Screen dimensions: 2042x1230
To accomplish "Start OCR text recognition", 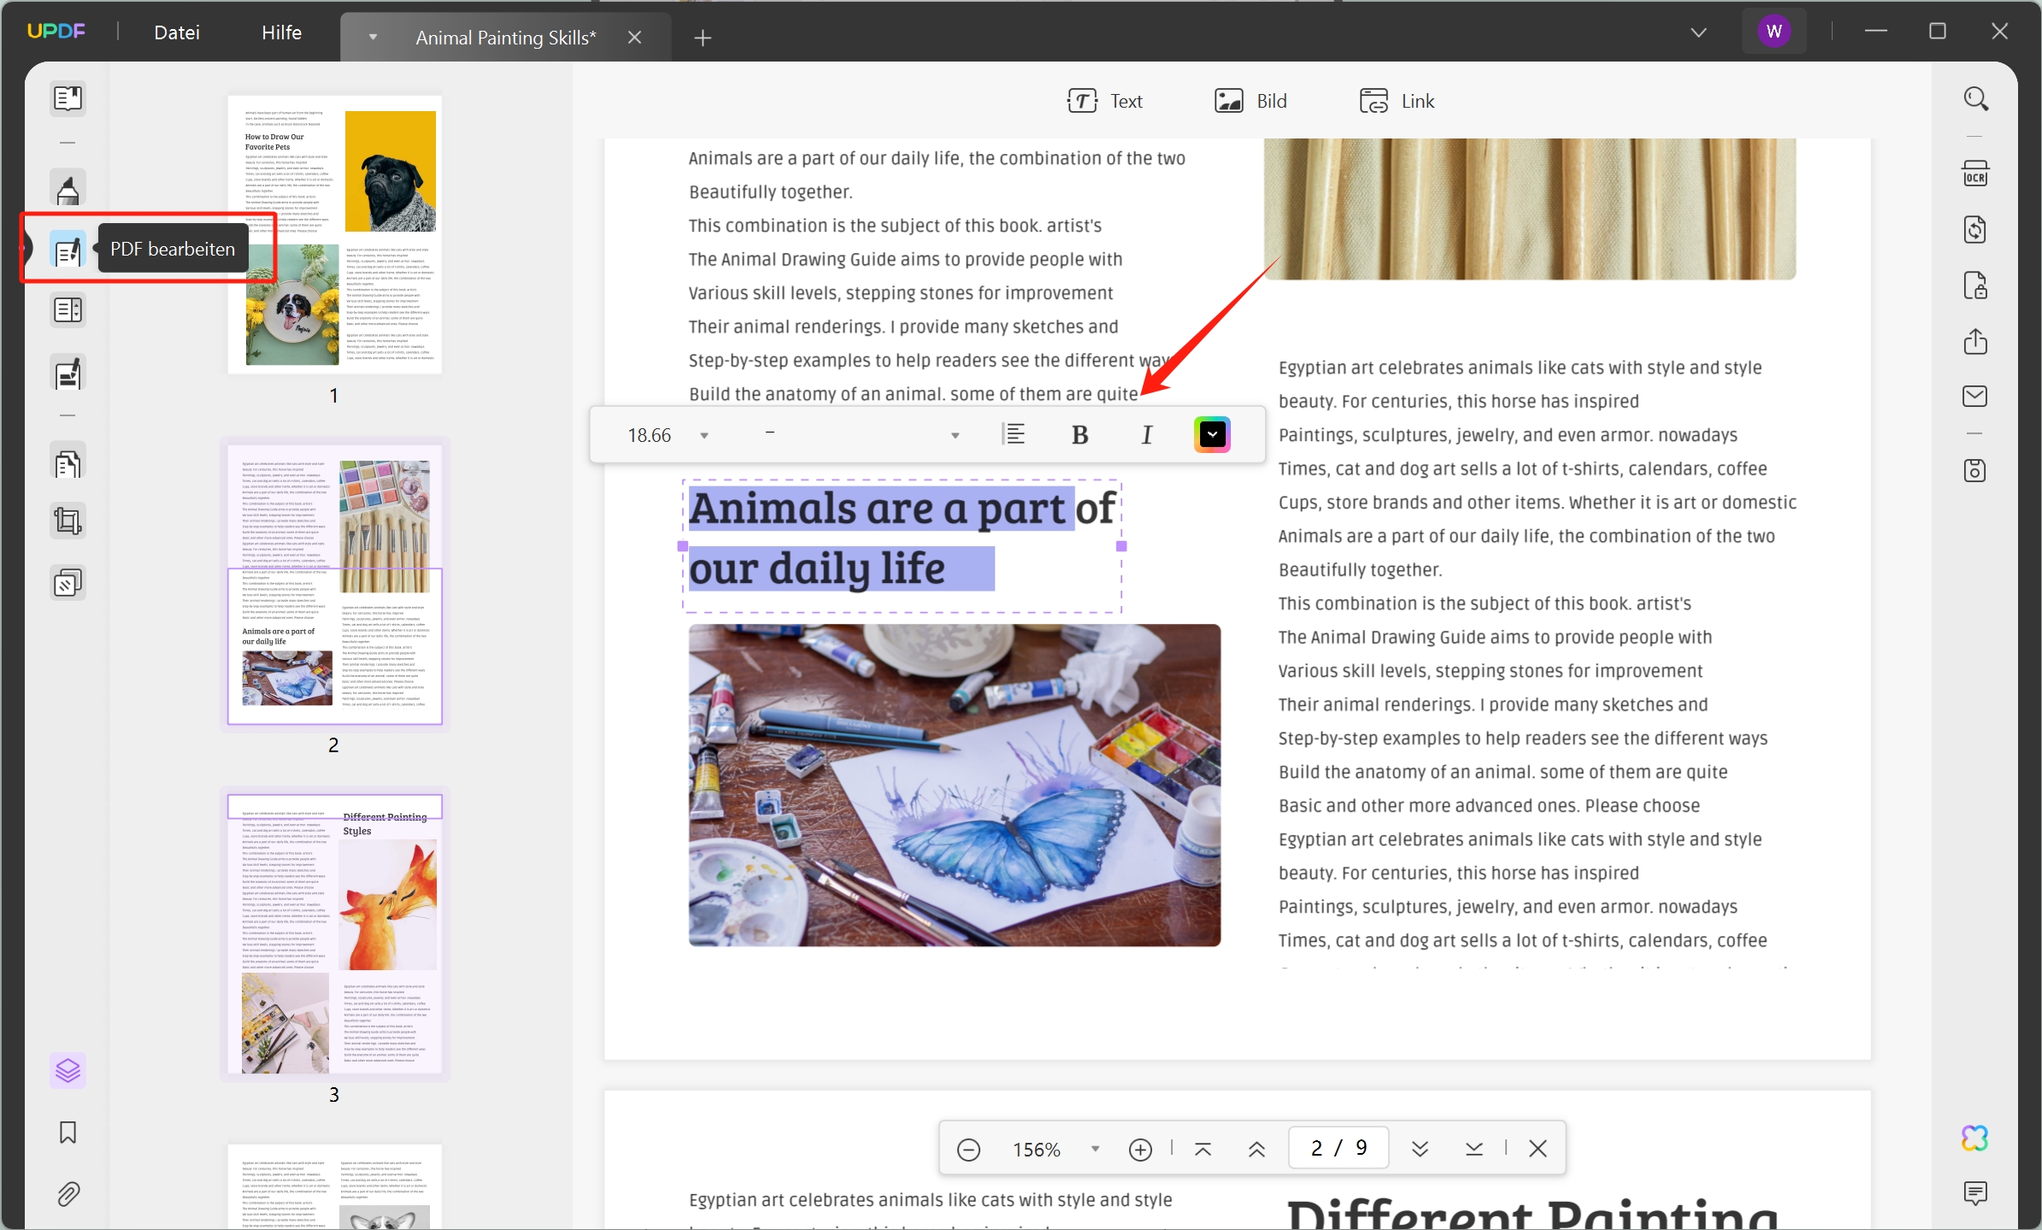I will (1975, 173).
